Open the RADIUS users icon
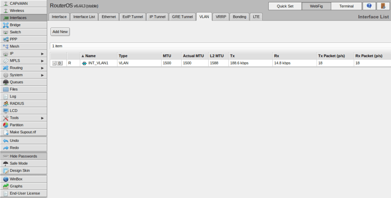Screen dimensions: 391x198 [x=6, y=104]
